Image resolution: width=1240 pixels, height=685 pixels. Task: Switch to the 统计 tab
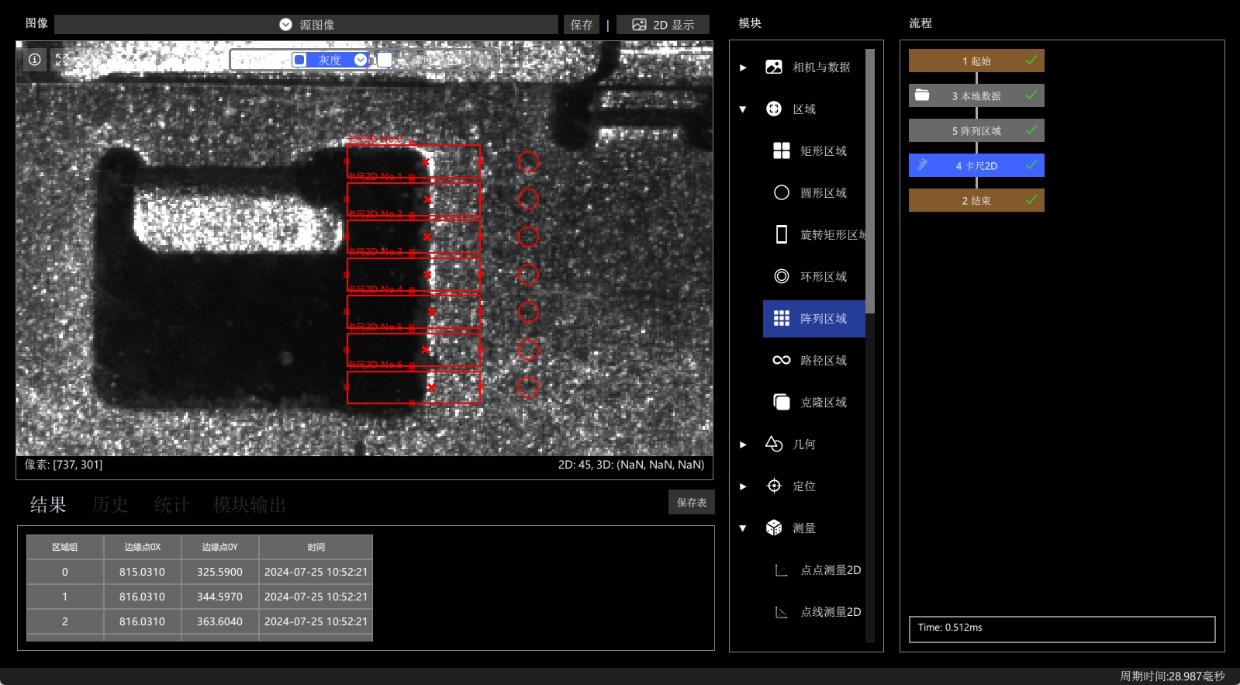coord(172,504)
